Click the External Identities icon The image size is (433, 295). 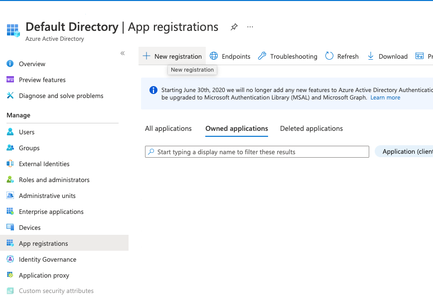coord(10,164)
